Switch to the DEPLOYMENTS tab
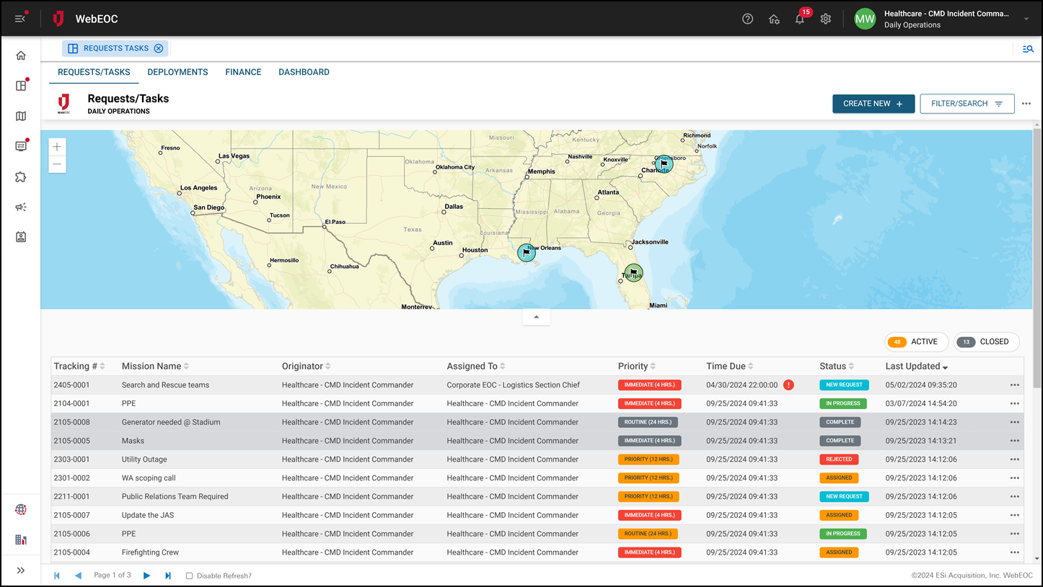Screen dimensions: 1043x587 click(x=177, y=72)
